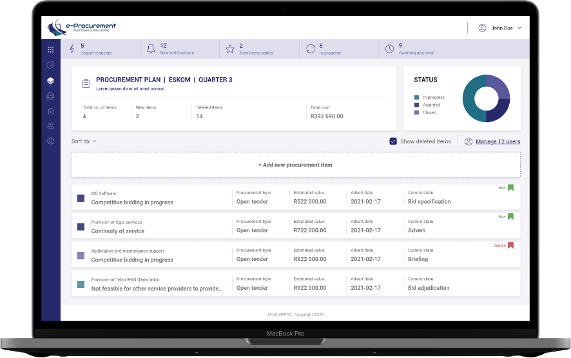571x358 pixels.
Task: Toggle the red Deleted flag on Application and maintenance row
Action: pos(510,246)
